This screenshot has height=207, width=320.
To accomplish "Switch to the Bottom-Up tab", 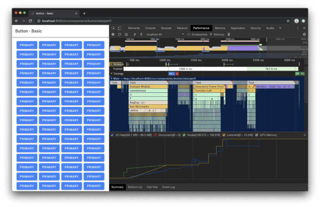I will coord(135,187).
